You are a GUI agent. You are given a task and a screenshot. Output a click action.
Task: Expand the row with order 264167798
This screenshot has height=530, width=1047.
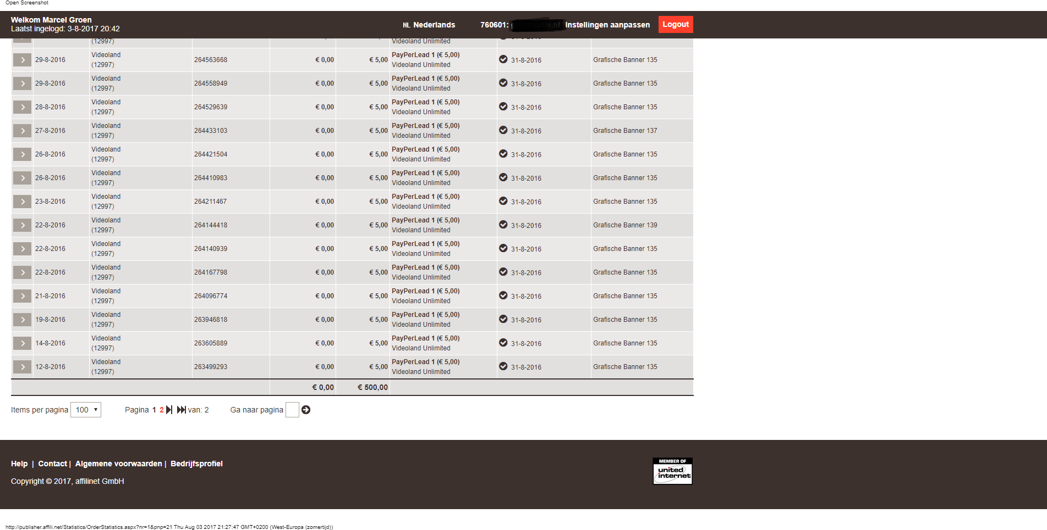point(22,272)
